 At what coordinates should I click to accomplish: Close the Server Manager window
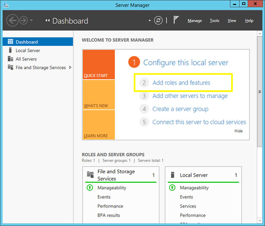pos(255,4)
